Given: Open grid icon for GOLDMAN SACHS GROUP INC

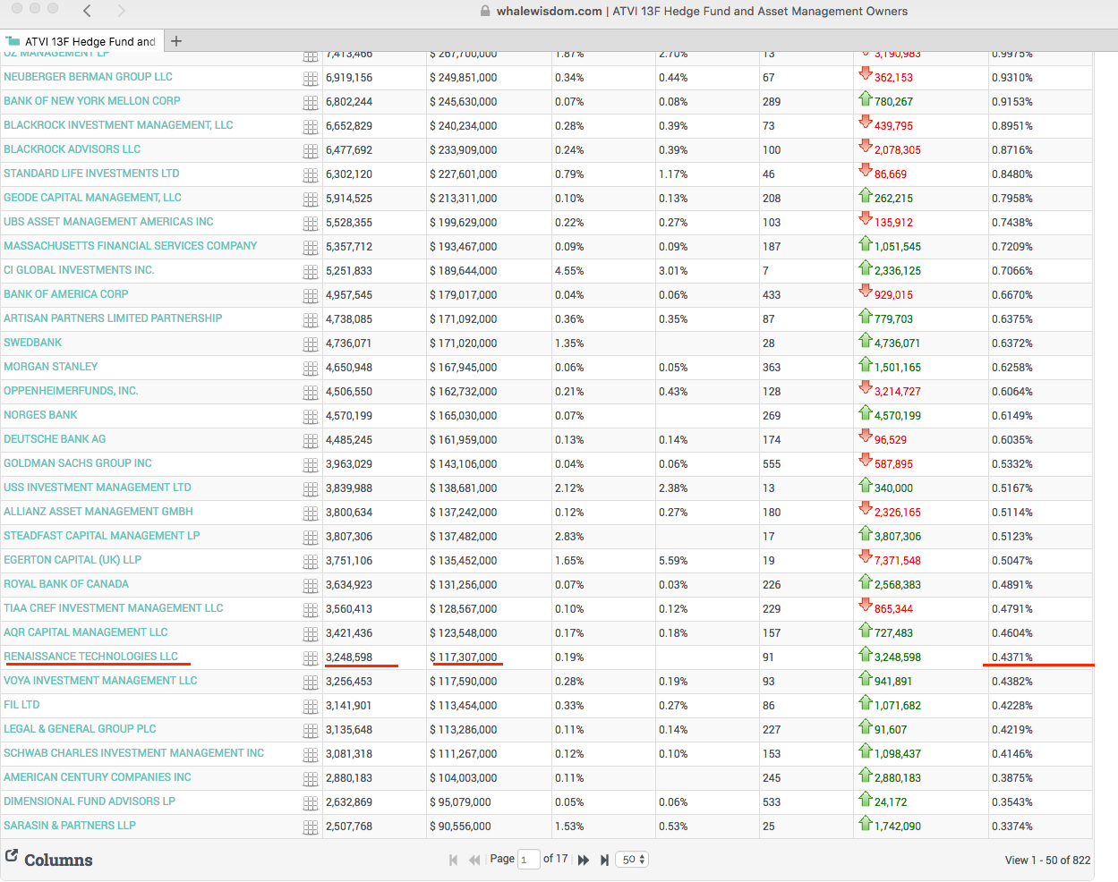Looking at the screenshot, I should tap(311, 465).
